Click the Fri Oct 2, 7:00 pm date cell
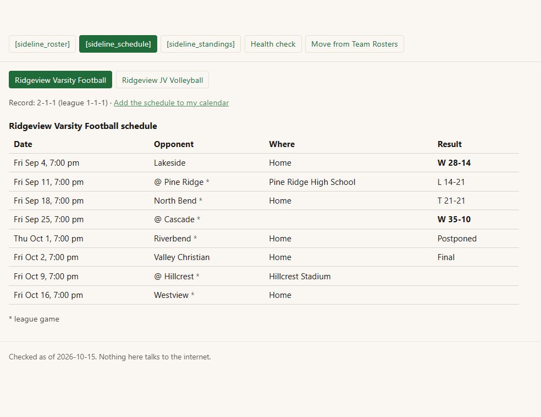 tap(46, 257)
